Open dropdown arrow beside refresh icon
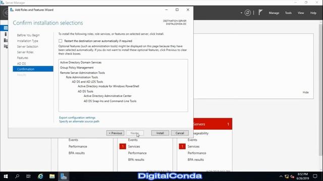This screenshot has width=323, height=181. tap(241, 13)
